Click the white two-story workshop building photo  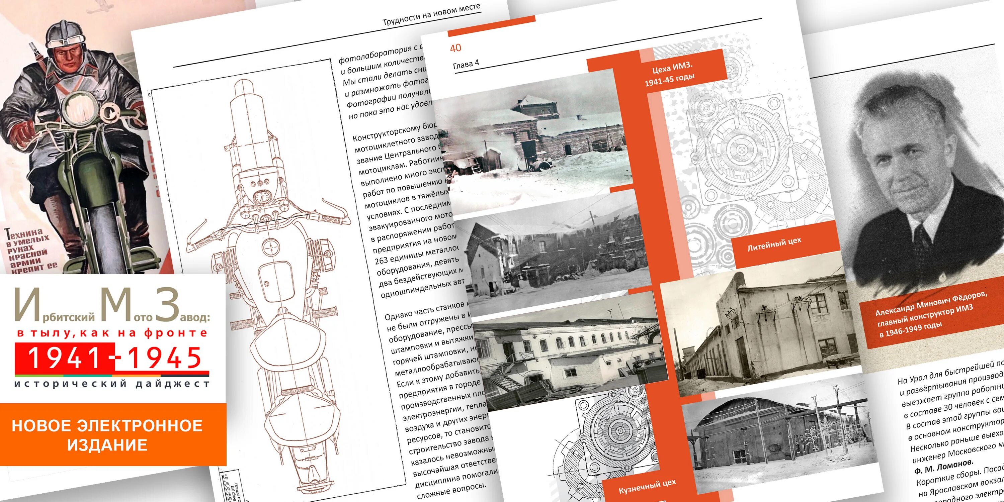coord(571,350)
